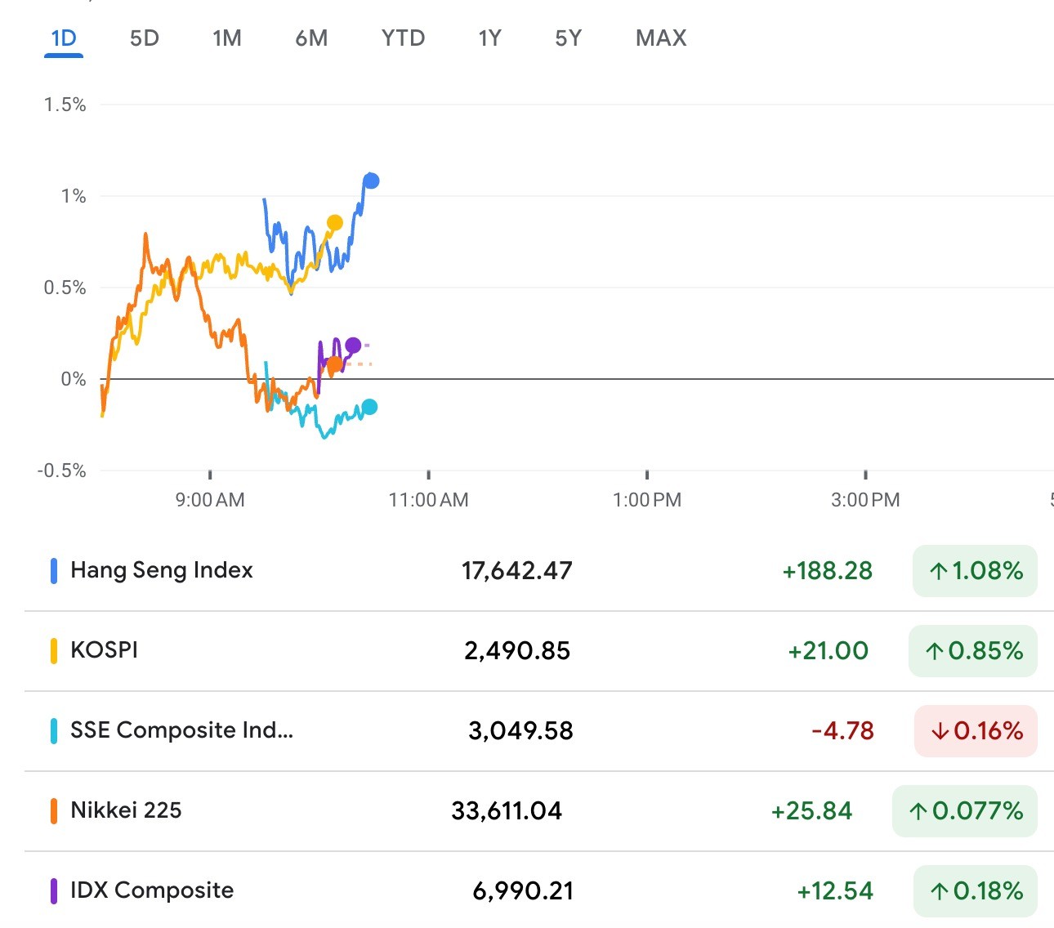The width and height of the screenshot is (1054, 928).
Task: Click the orange Nikkei 225 color marker
Action: point(54,810)
